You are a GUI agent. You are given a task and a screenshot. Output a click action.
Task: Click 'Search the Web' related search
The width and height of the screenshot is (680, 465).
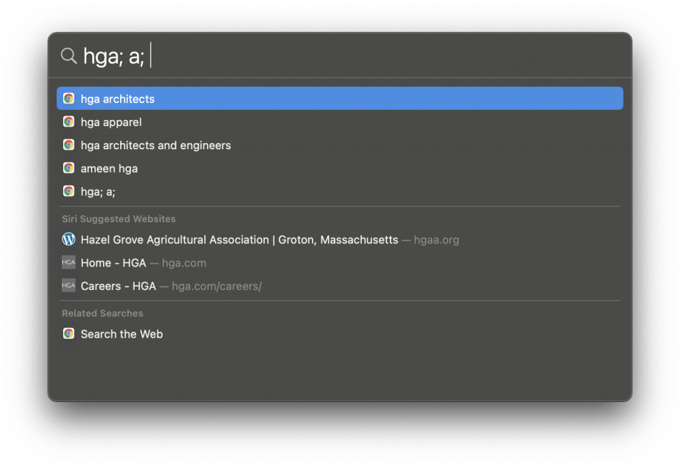pyautogui.click(x=340, y=334)
